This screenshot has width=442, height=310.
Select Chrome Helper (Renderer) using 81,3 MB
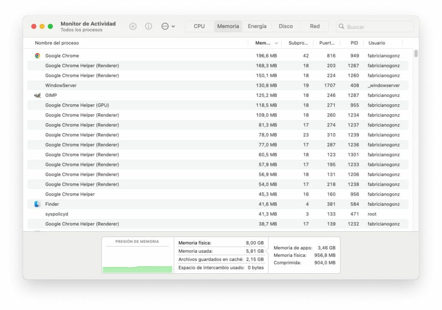[218, 125]
